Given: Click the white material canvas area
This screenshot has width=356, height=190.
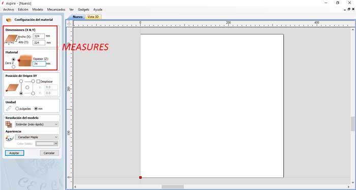Looking at the screenshot, I should click(212, 105).
